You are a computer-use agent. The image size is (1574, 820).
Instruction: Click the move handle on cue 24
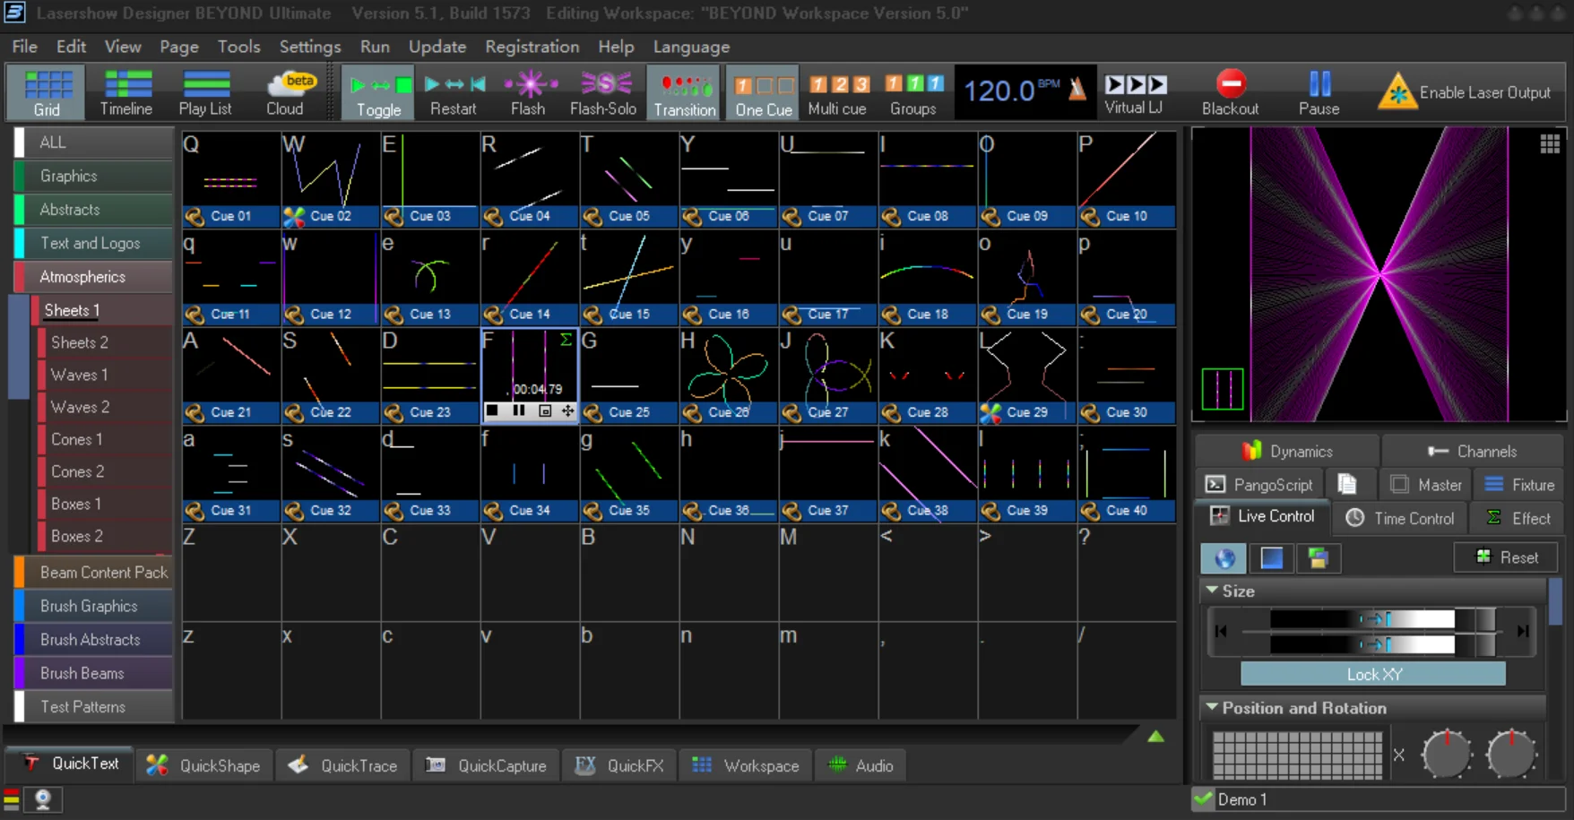click(x=567, y=410)
